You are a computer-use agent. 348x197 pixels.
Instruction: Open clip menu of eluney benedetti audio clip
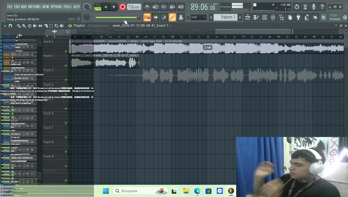tap(73, 41)
